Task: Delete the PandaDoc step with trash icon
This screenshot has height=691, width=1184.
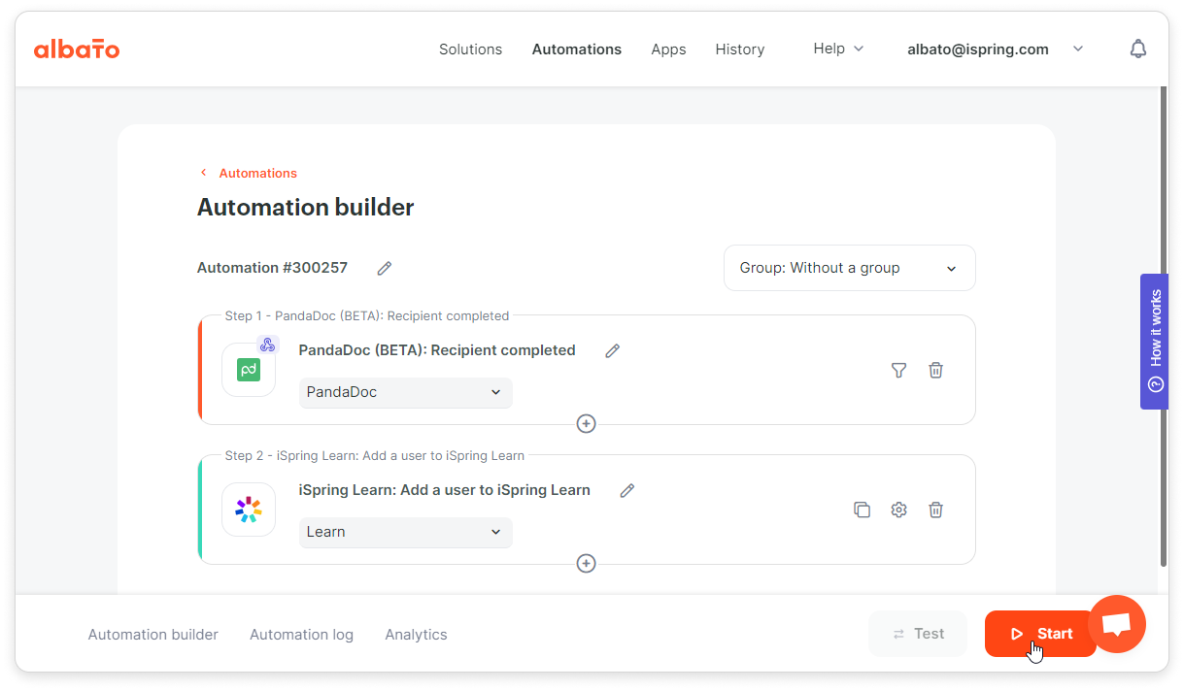Action: pos(935,370)
